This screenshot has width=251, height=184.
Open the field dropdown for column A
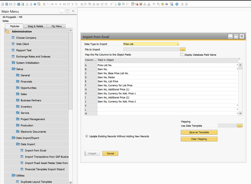[x=237, y=65]
